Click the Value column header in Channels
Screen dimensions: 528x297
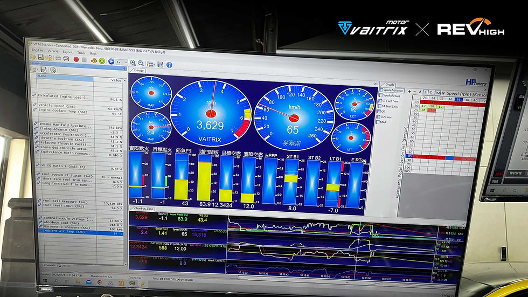108,80
